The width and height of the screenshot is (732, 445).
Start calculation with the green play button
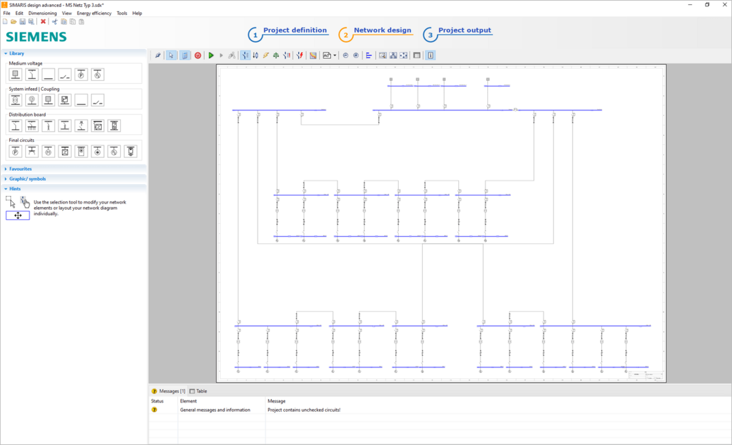[212, 55]
